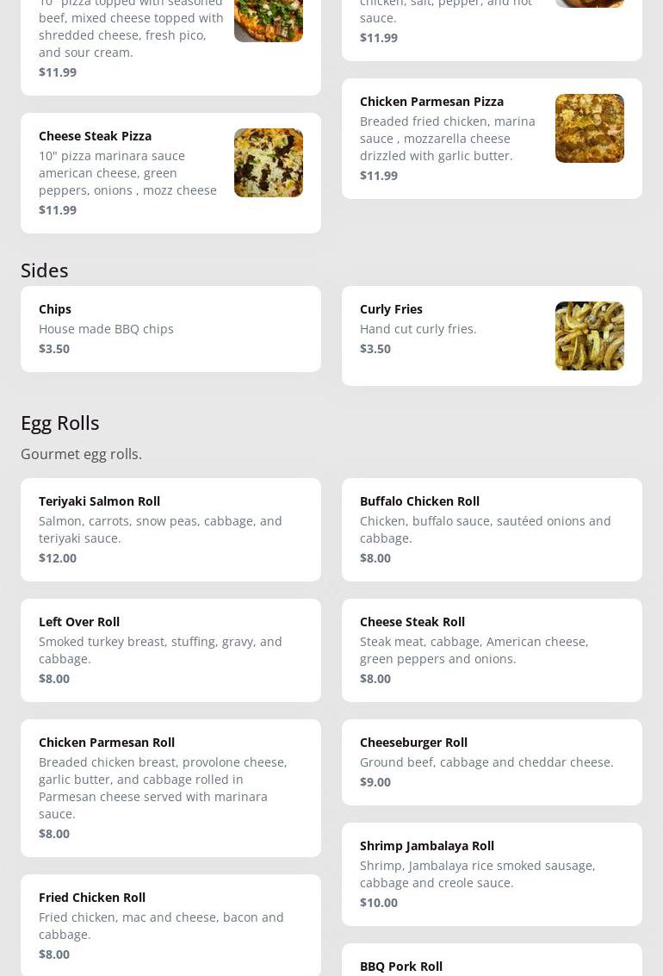Open the Curly Fries photo

point(589,336)
